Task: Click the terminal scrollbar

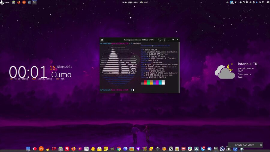Action: tap(179, 67)
